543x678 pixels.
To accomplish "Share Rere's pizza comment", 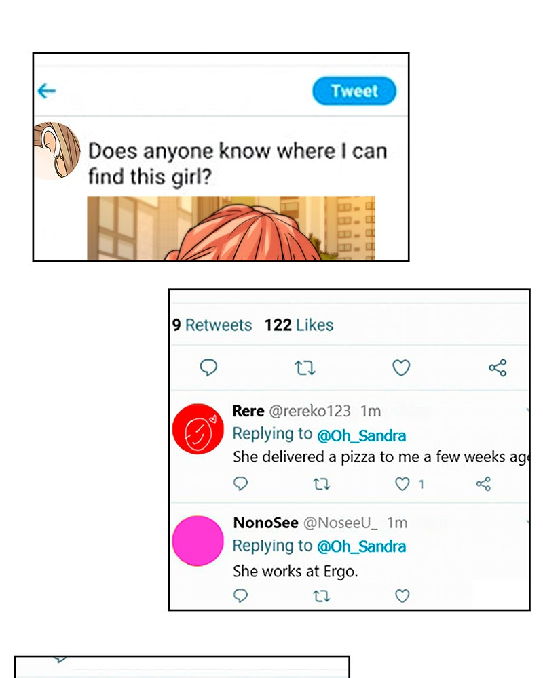I will (483, 484).
